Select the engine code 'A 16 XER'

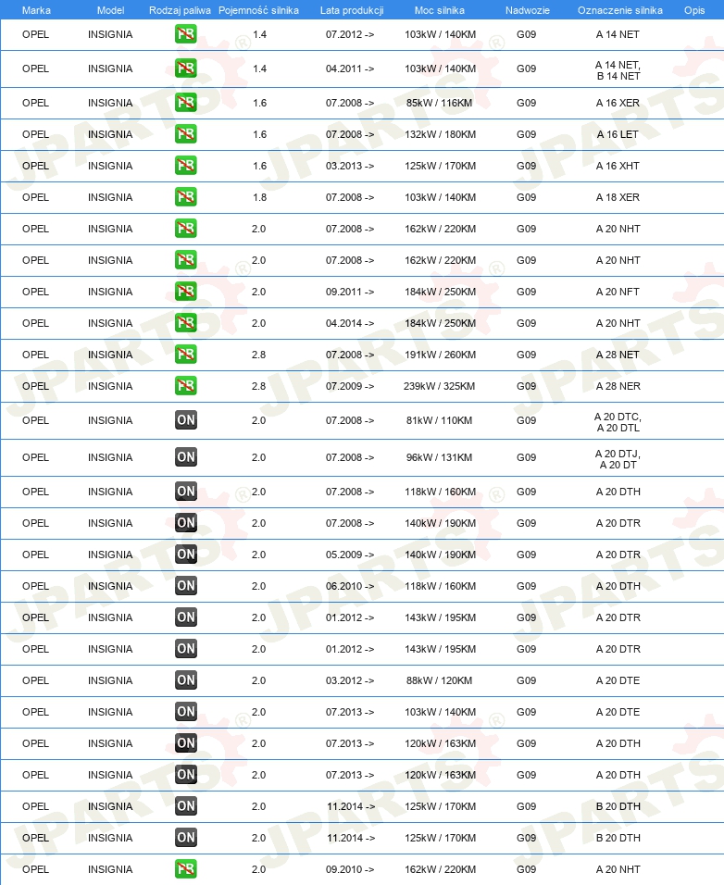(x=618, y=104)
